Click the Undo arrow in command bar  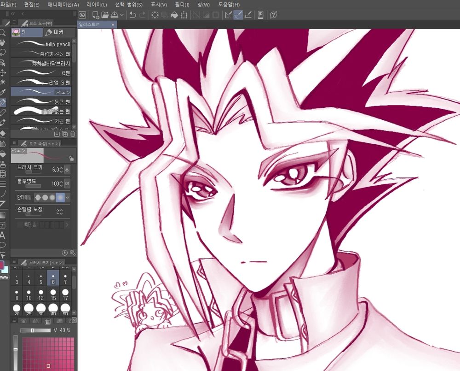132,15
